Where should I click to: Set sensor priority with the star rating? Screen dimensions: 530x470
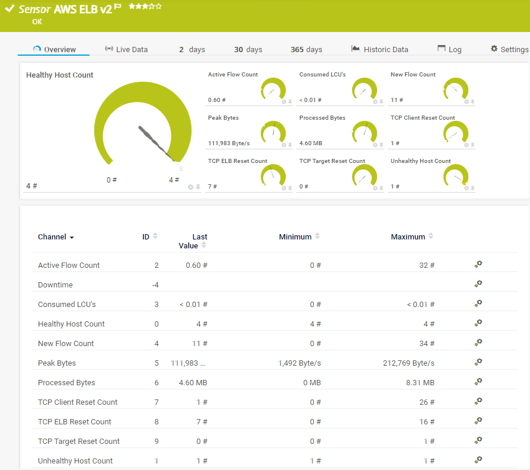click(145, 7)
